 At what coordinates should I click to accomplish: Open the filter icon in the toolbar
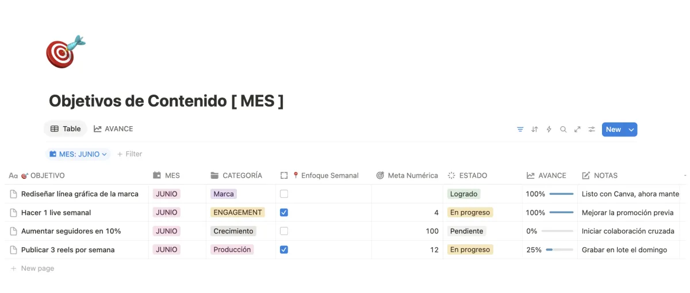pyautogui.click(x=520, y=130)
